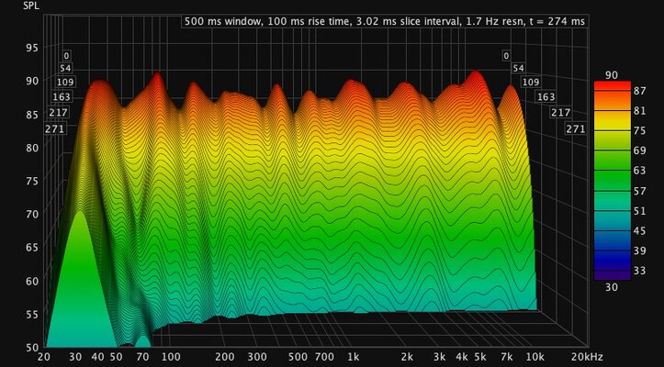The height and width of the screenshot is (367, 664).
Task: Click the 100 Hz frequency axis label
Action: (171, 357)
